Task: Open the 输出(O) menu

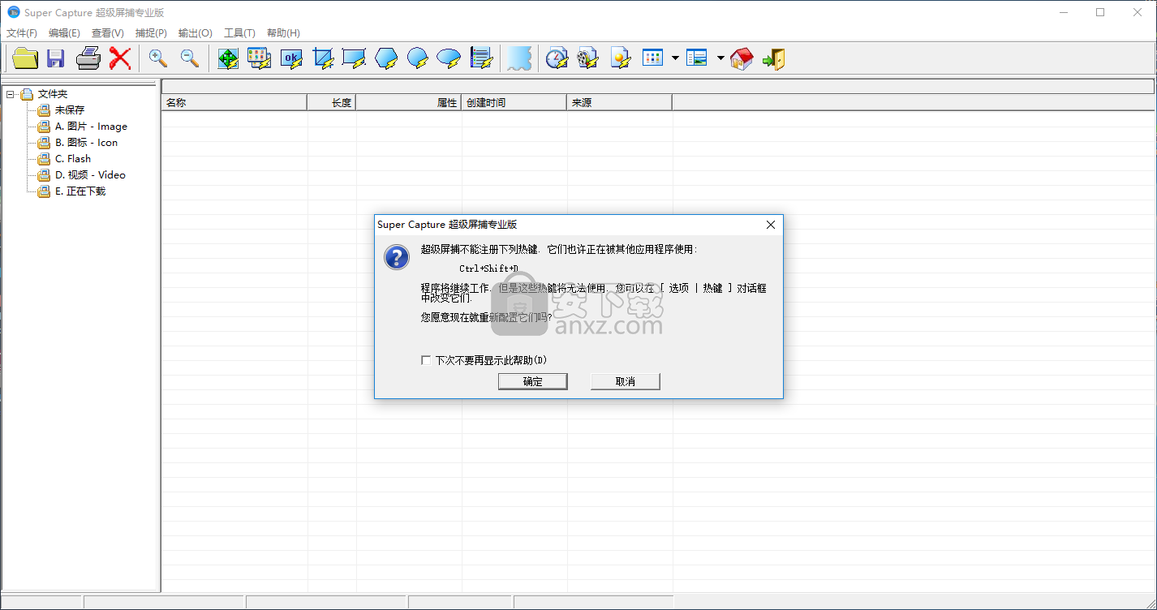Action: click(195, 33)
